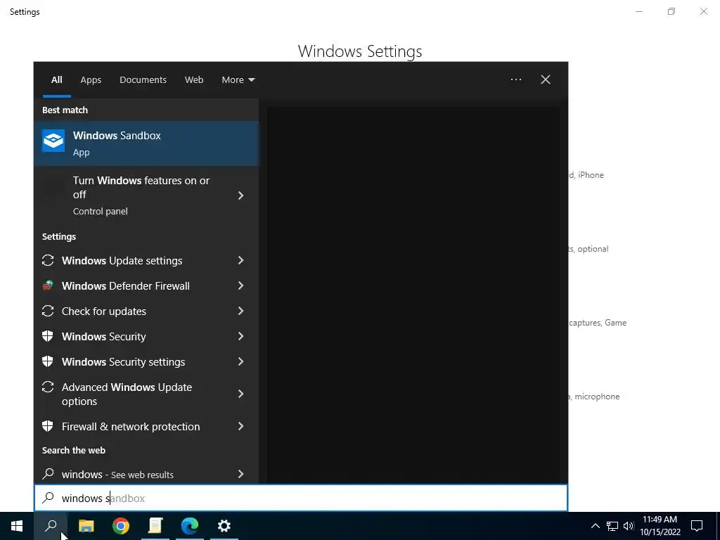The width and height of the screenshot is (720, 540).
Task: Expand the Advanced Windows Update options arrow
Action: click(x=240, y=394)
